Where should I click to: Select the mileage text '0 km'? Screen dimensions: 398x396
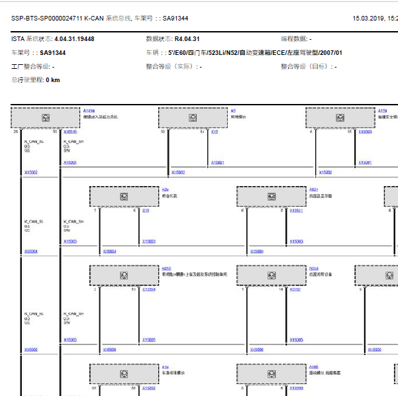(x=53, y=80)
